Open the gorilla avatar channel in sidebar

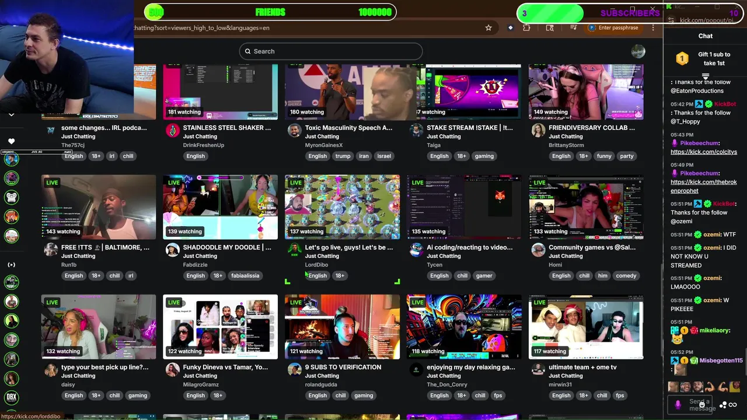click(x=11, y=197)
